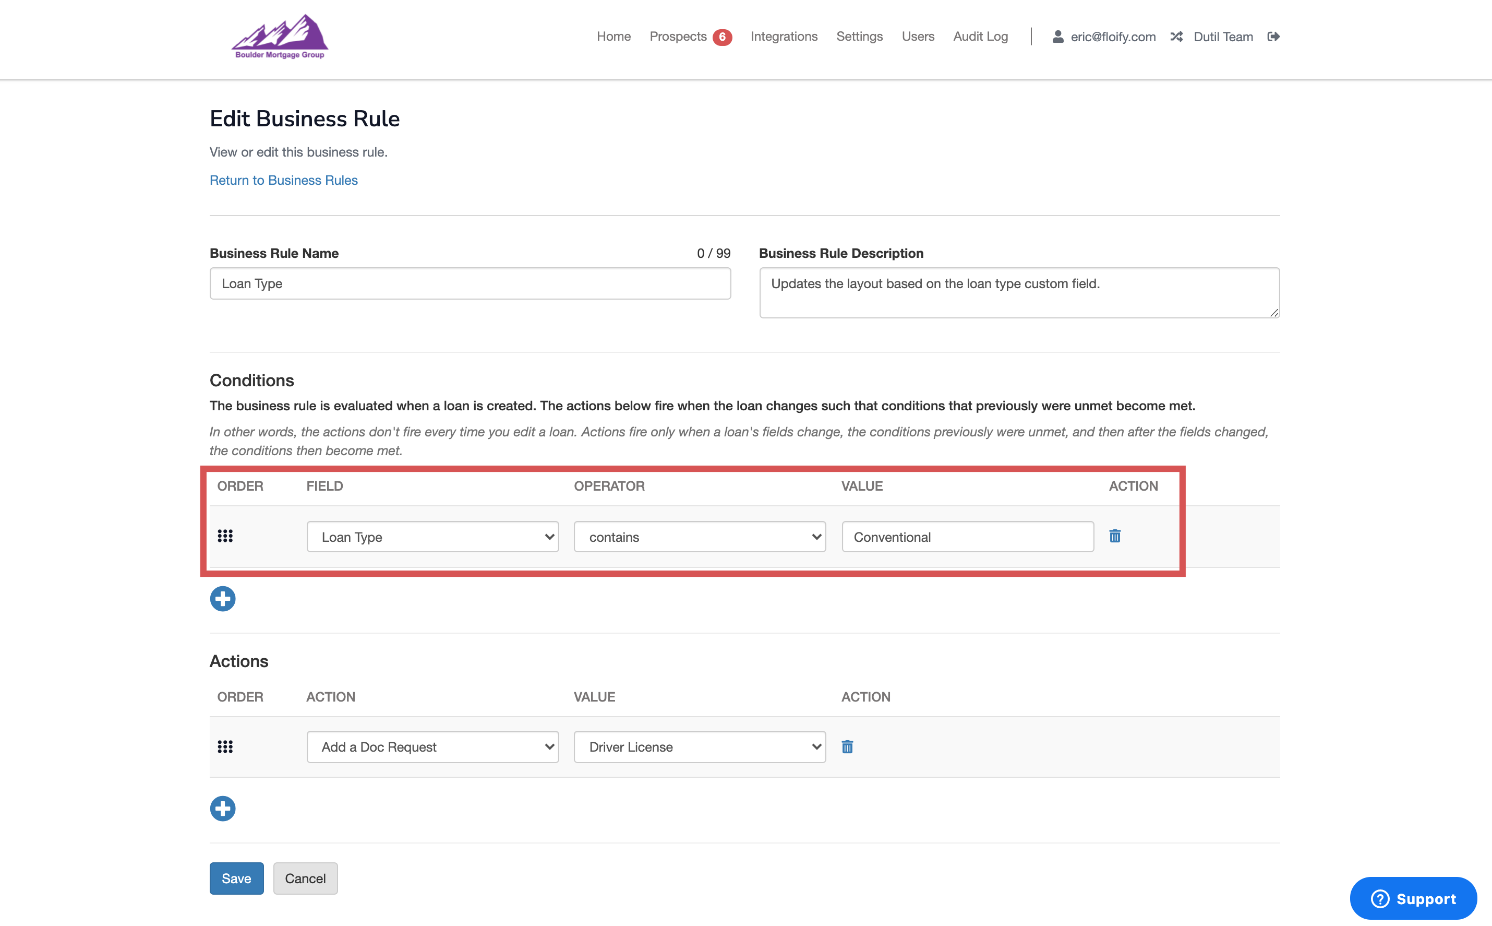Cancel editing the business rule

click(305, 878)
